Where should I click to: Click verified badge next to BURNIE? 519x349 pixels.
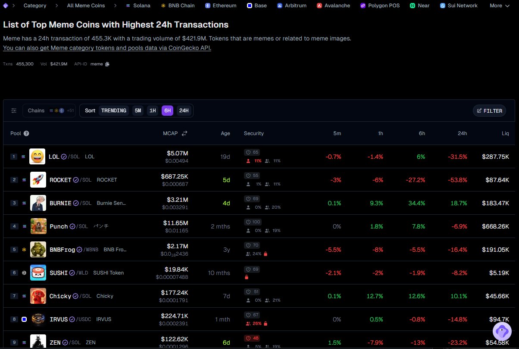point(76,203)
